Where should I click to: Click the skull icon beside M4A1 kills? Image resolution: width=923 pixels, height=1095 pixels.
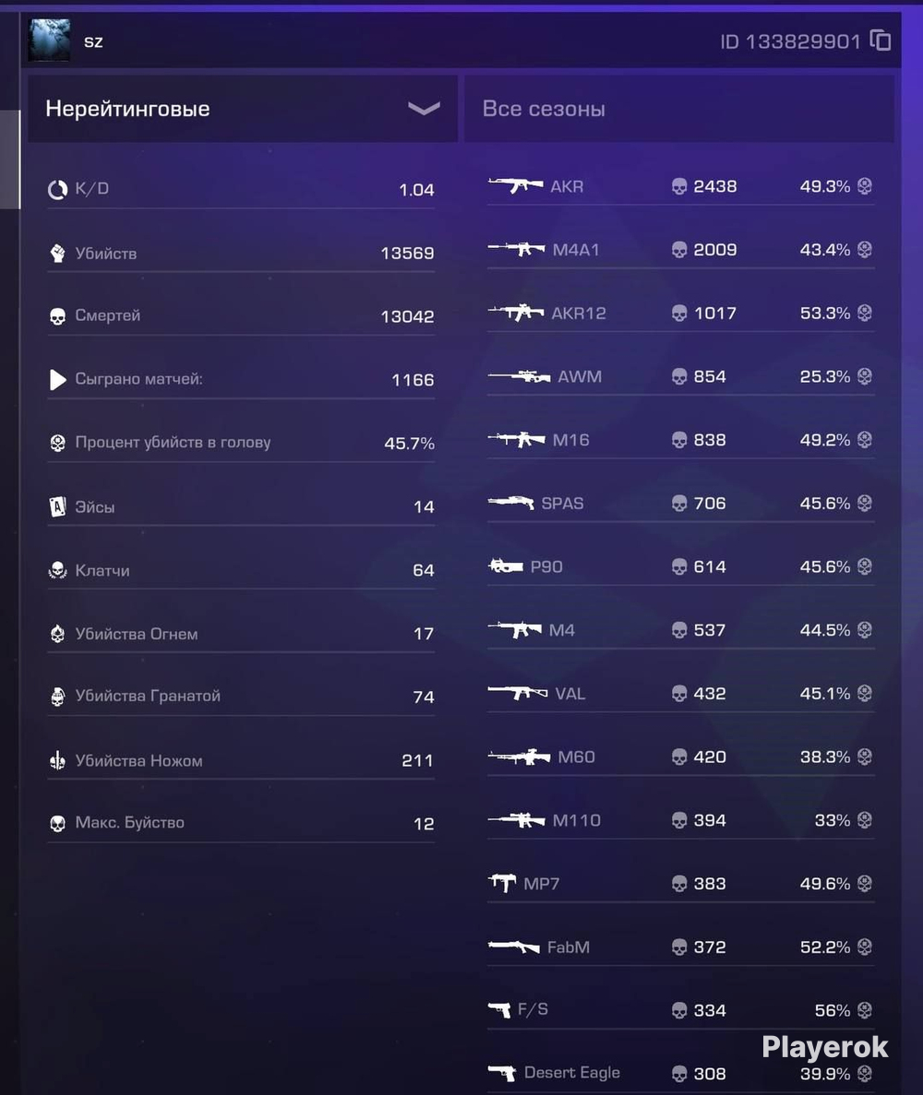pyautogui.click(x=678, y=250)
